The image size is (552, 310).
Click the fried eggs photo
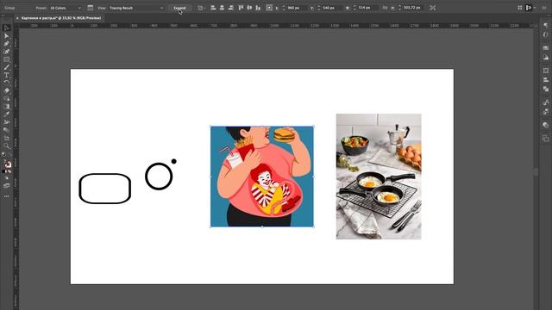(x=379, y=177)
